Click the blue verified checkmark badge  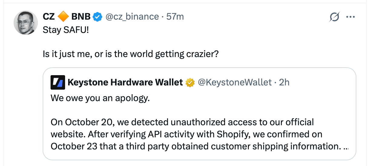97,17
